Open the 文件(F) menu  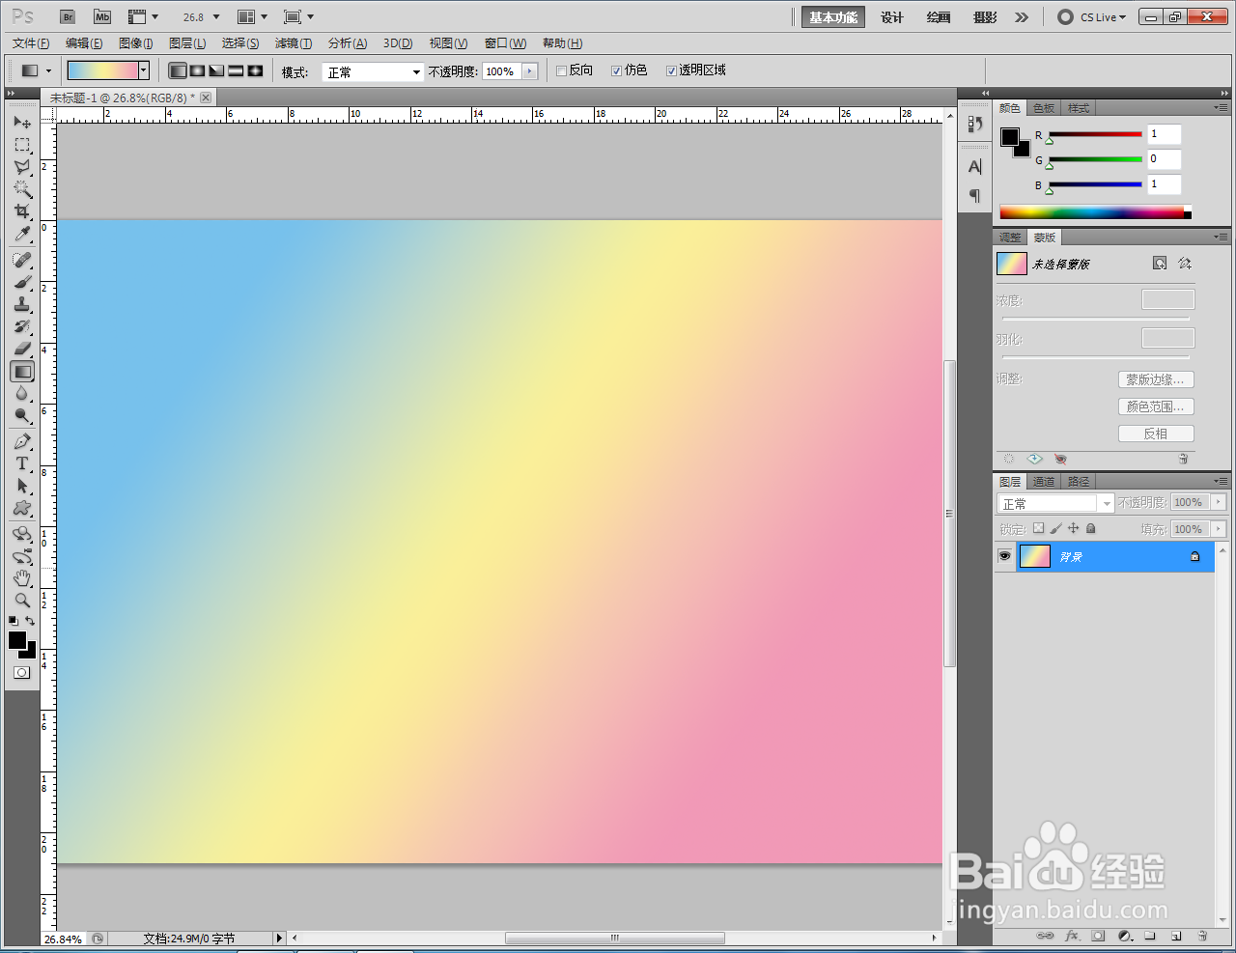pyautogui.click(x=31, y=43)
